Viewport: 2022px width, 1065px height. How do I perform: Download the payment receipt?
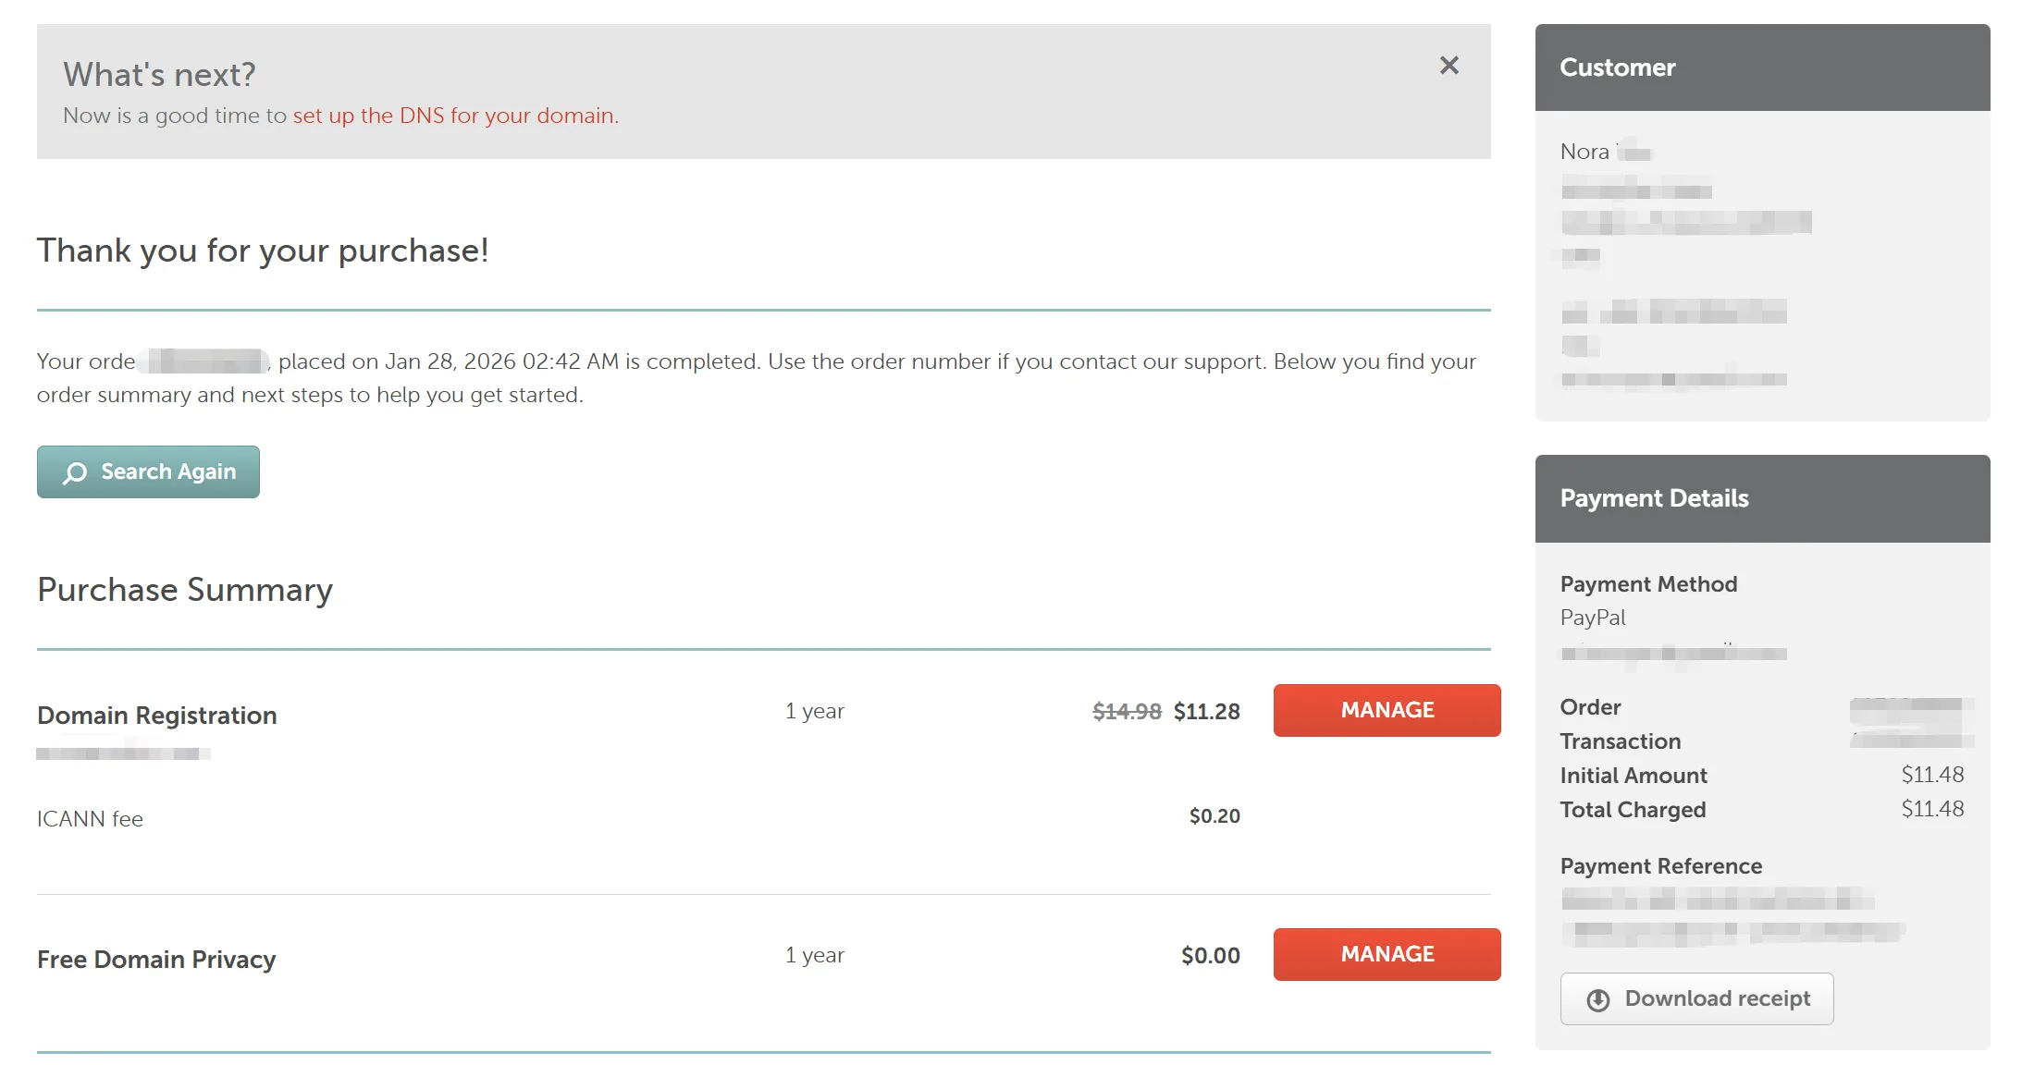(1696, 998)
